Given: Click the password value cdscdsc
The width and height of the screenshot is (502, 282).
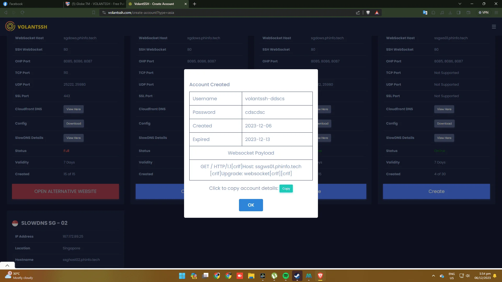Looking at the screenshot, I should pyautogui.click(x=255, y=112).
